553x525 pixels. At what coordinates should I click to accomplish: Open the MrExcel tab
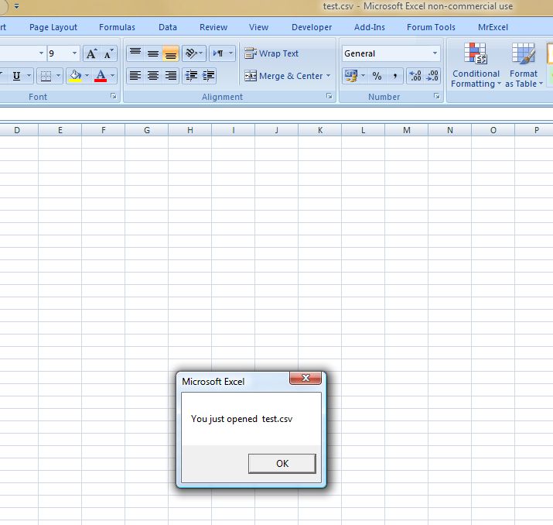493,27
